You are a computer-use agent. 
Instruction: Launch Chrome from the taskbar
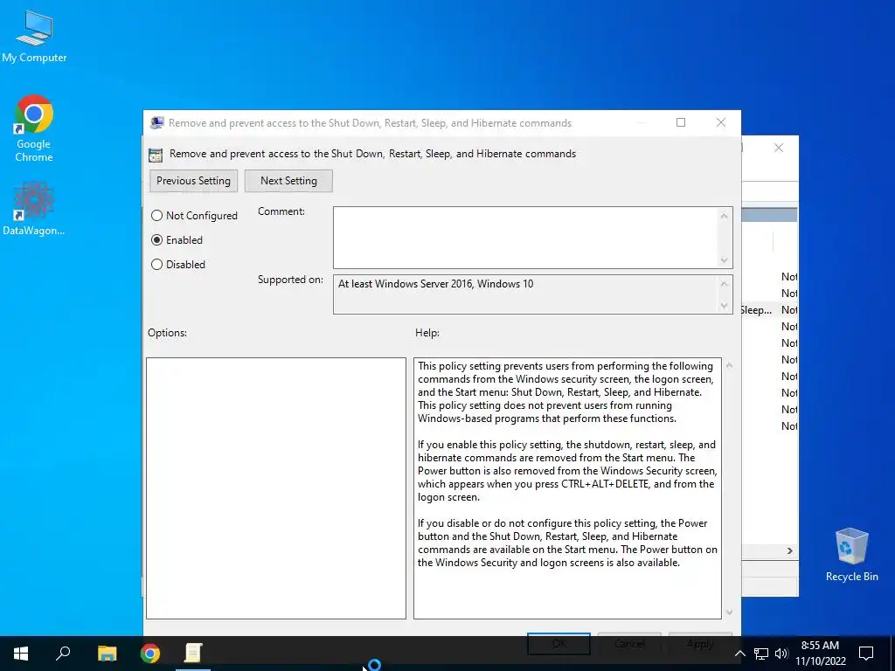click(150, 653)
